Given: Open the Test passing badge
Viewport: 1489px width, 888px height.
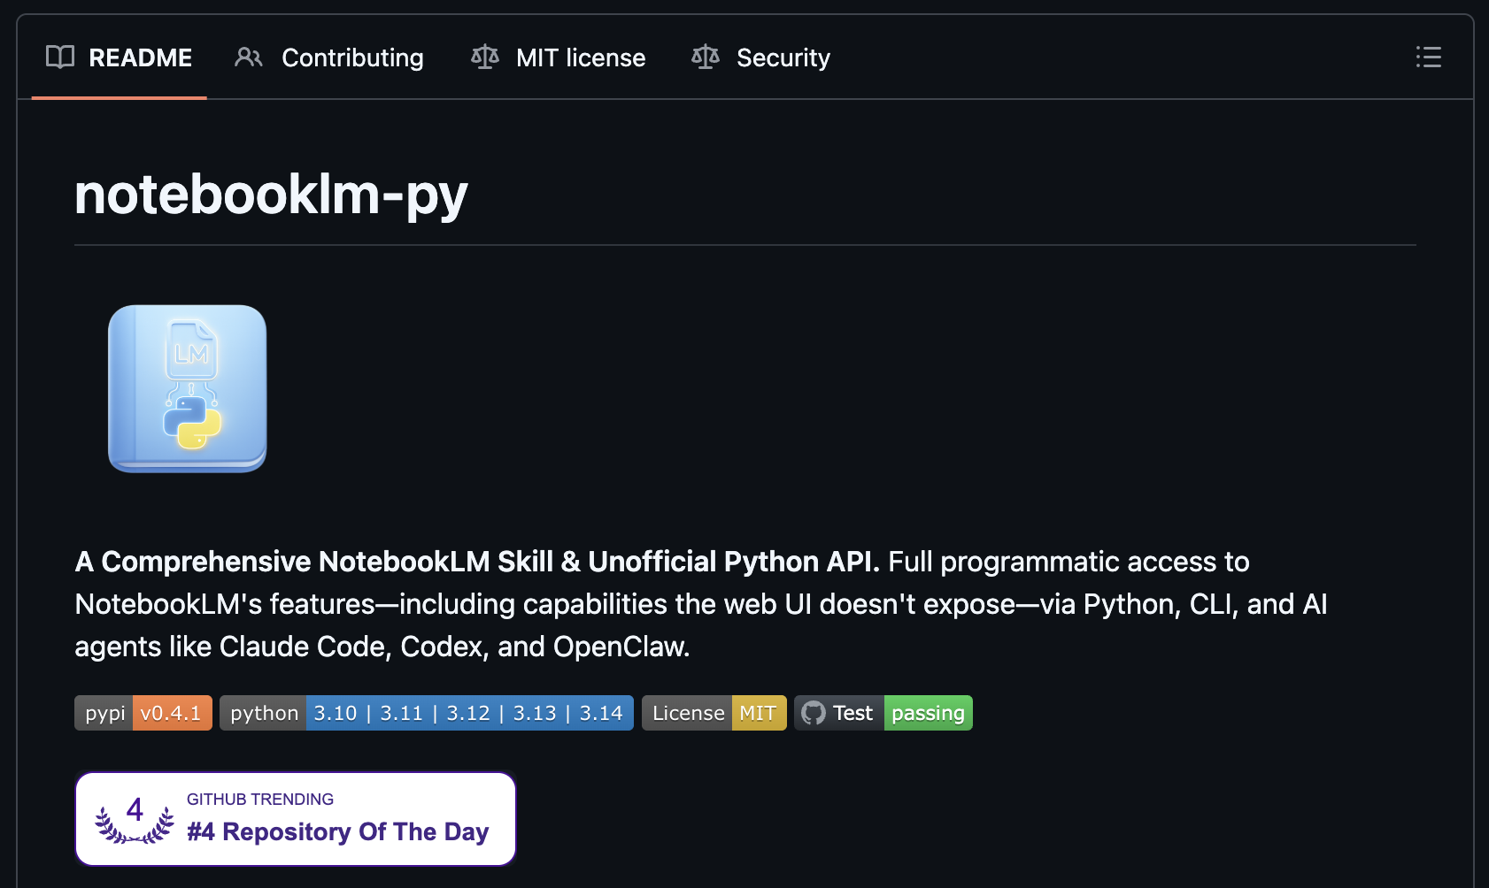Looking at the screenshot, I should 883,713.
